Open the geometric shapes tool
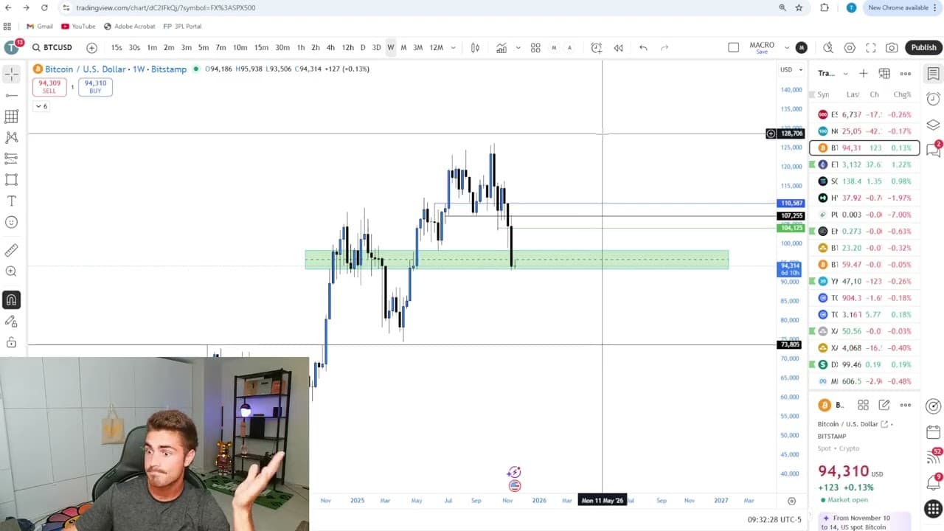Screen dimensions: 944x531 11,179
